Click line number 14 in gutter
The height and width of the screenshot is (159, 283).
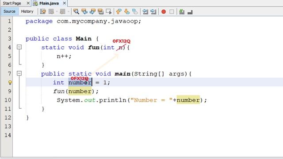pos(8,135)
